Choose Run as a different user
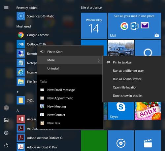Screen dimensions: 165x151 pyautogui.click(x=134, y=71)
